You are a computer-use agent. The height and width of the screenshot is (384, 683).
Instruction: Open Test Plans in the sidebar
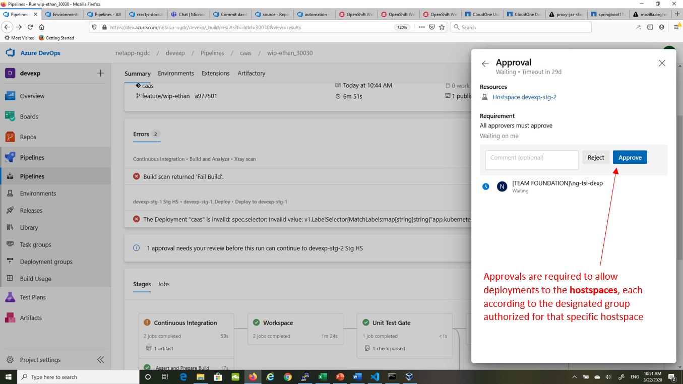pyautogui.click(x=33, y=297)
